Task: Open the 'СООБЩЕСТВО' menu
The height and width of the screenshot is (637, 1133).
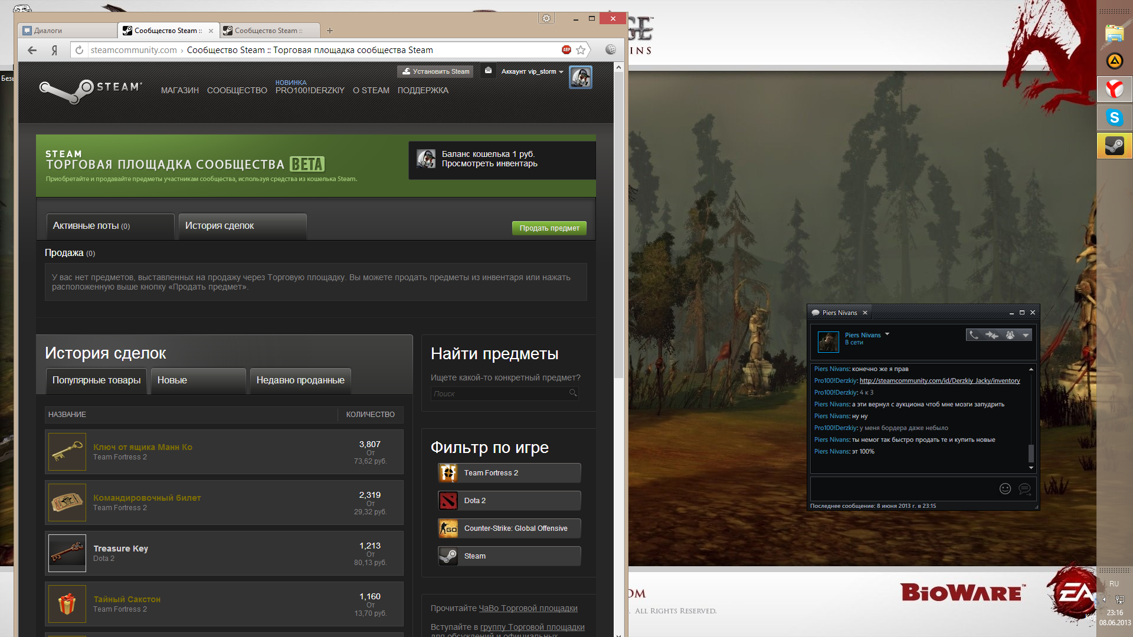Action: click(237, 90)
